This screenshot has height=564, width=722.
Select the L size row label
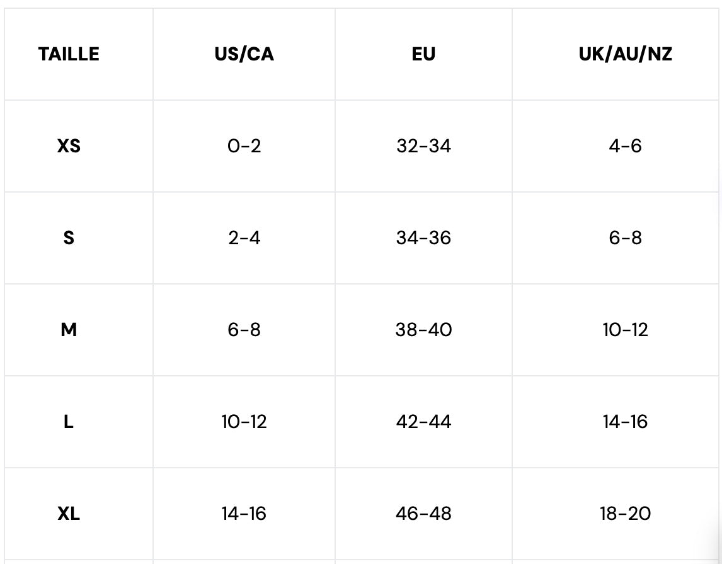tap(69, 422)
